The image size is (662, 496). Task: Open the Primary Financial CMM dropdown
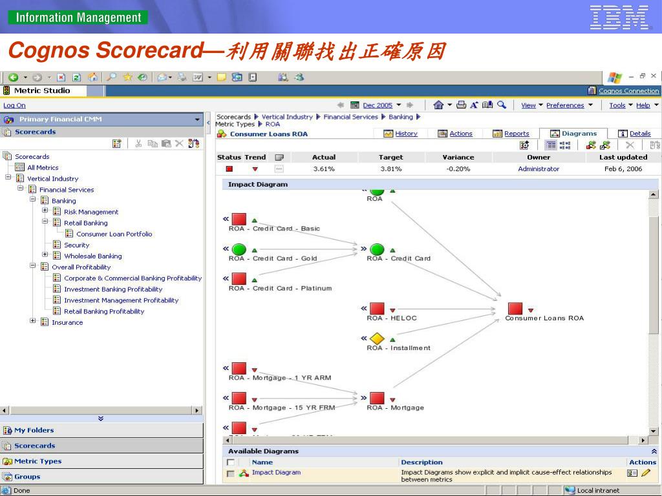click(197, 119)
